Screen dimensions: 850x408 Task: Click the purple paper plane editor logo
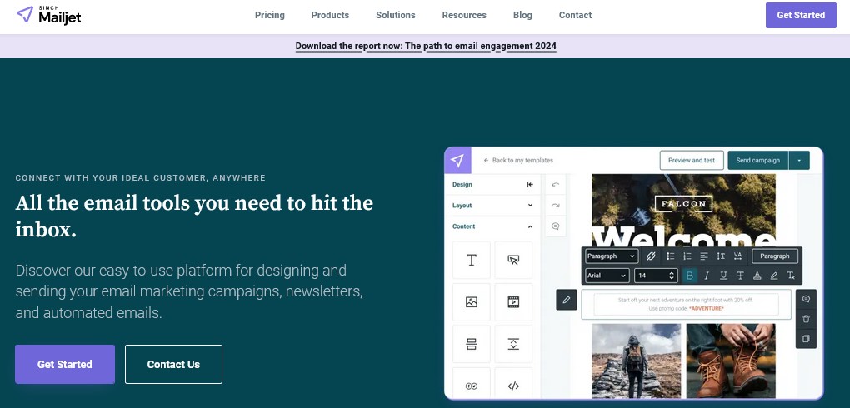pyautogui.click(x=457, y=161)
